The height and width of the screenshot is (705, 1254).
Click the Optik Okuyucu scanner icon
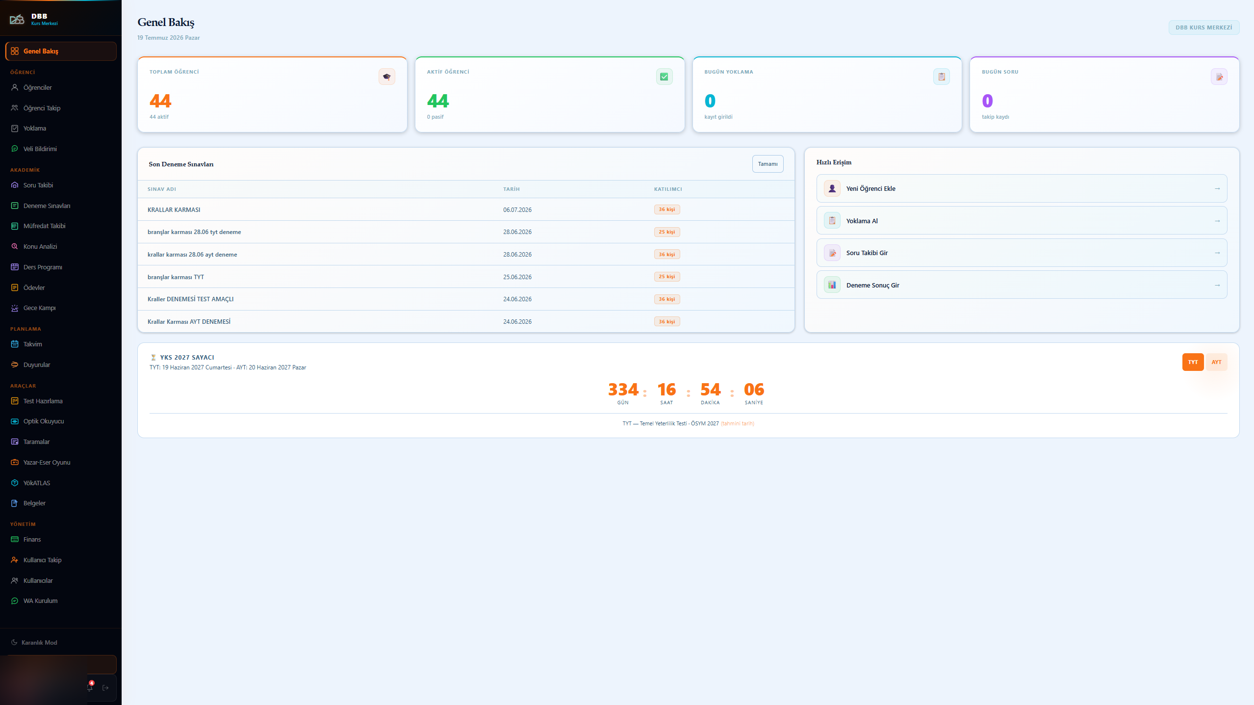click(x=15, y=421)
